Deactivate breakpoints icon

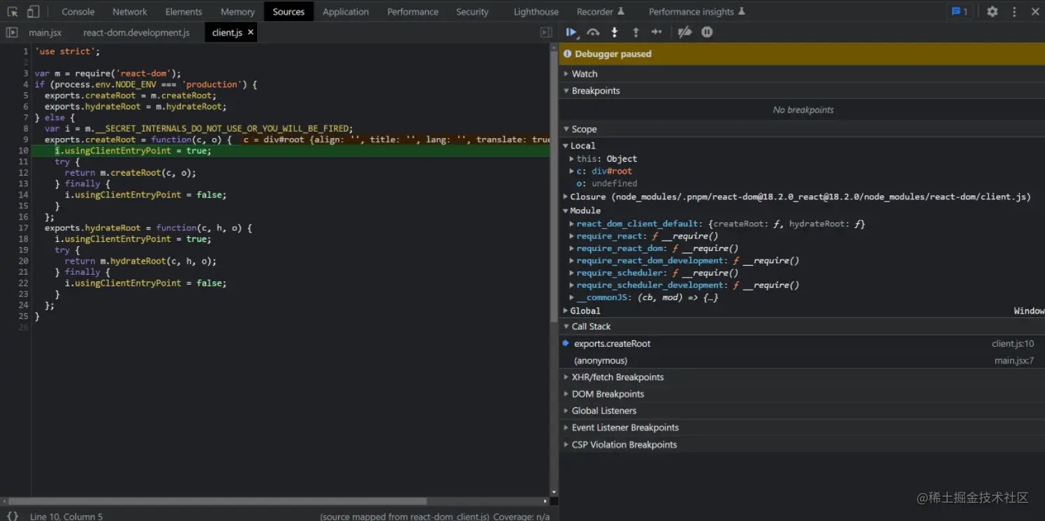[685, 32]
